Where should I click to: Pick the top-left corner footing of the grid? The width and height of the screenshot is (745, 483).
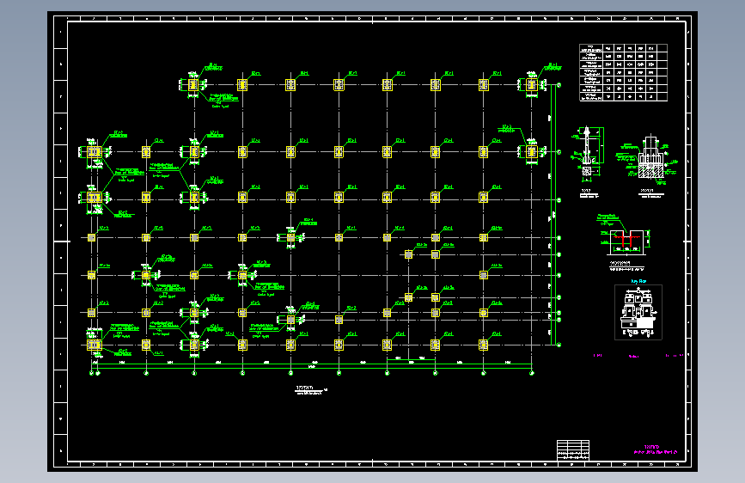click(x=192, y=85)
